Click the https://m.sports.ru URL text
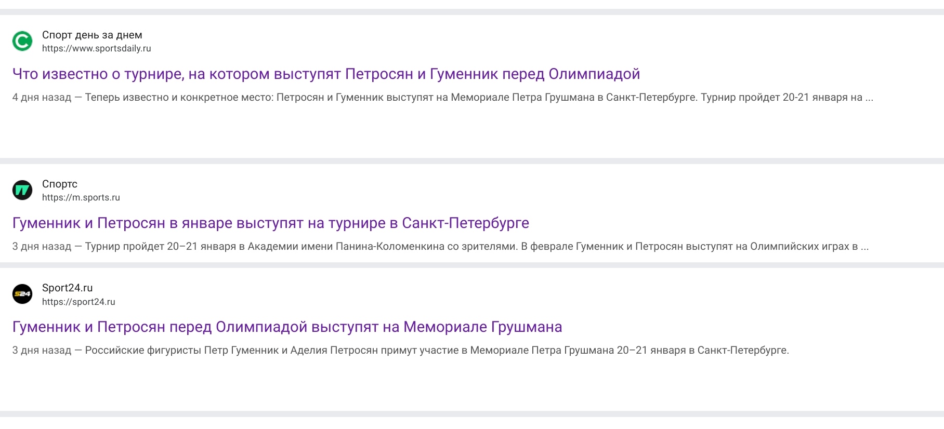944x429 pixels. [x=81, y=197]
